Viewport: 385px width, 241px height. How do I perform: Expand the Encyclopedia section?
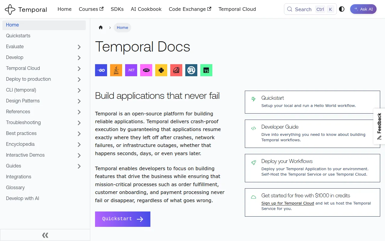[79, 144]
